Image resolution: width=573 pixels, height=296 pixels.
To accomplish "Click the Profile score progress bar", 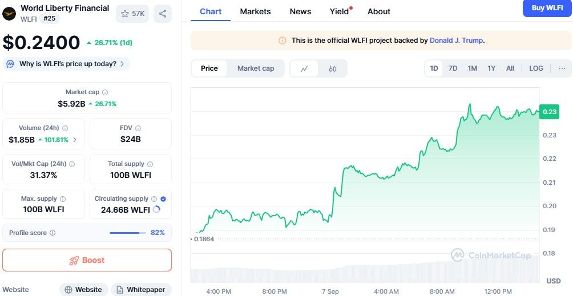I will pyautogui.click(x=127, y=233).
